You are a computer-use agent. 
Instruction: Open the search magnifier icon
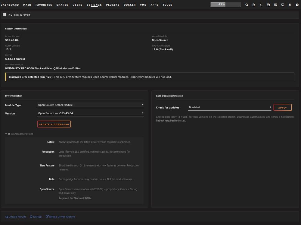[247, 5]
